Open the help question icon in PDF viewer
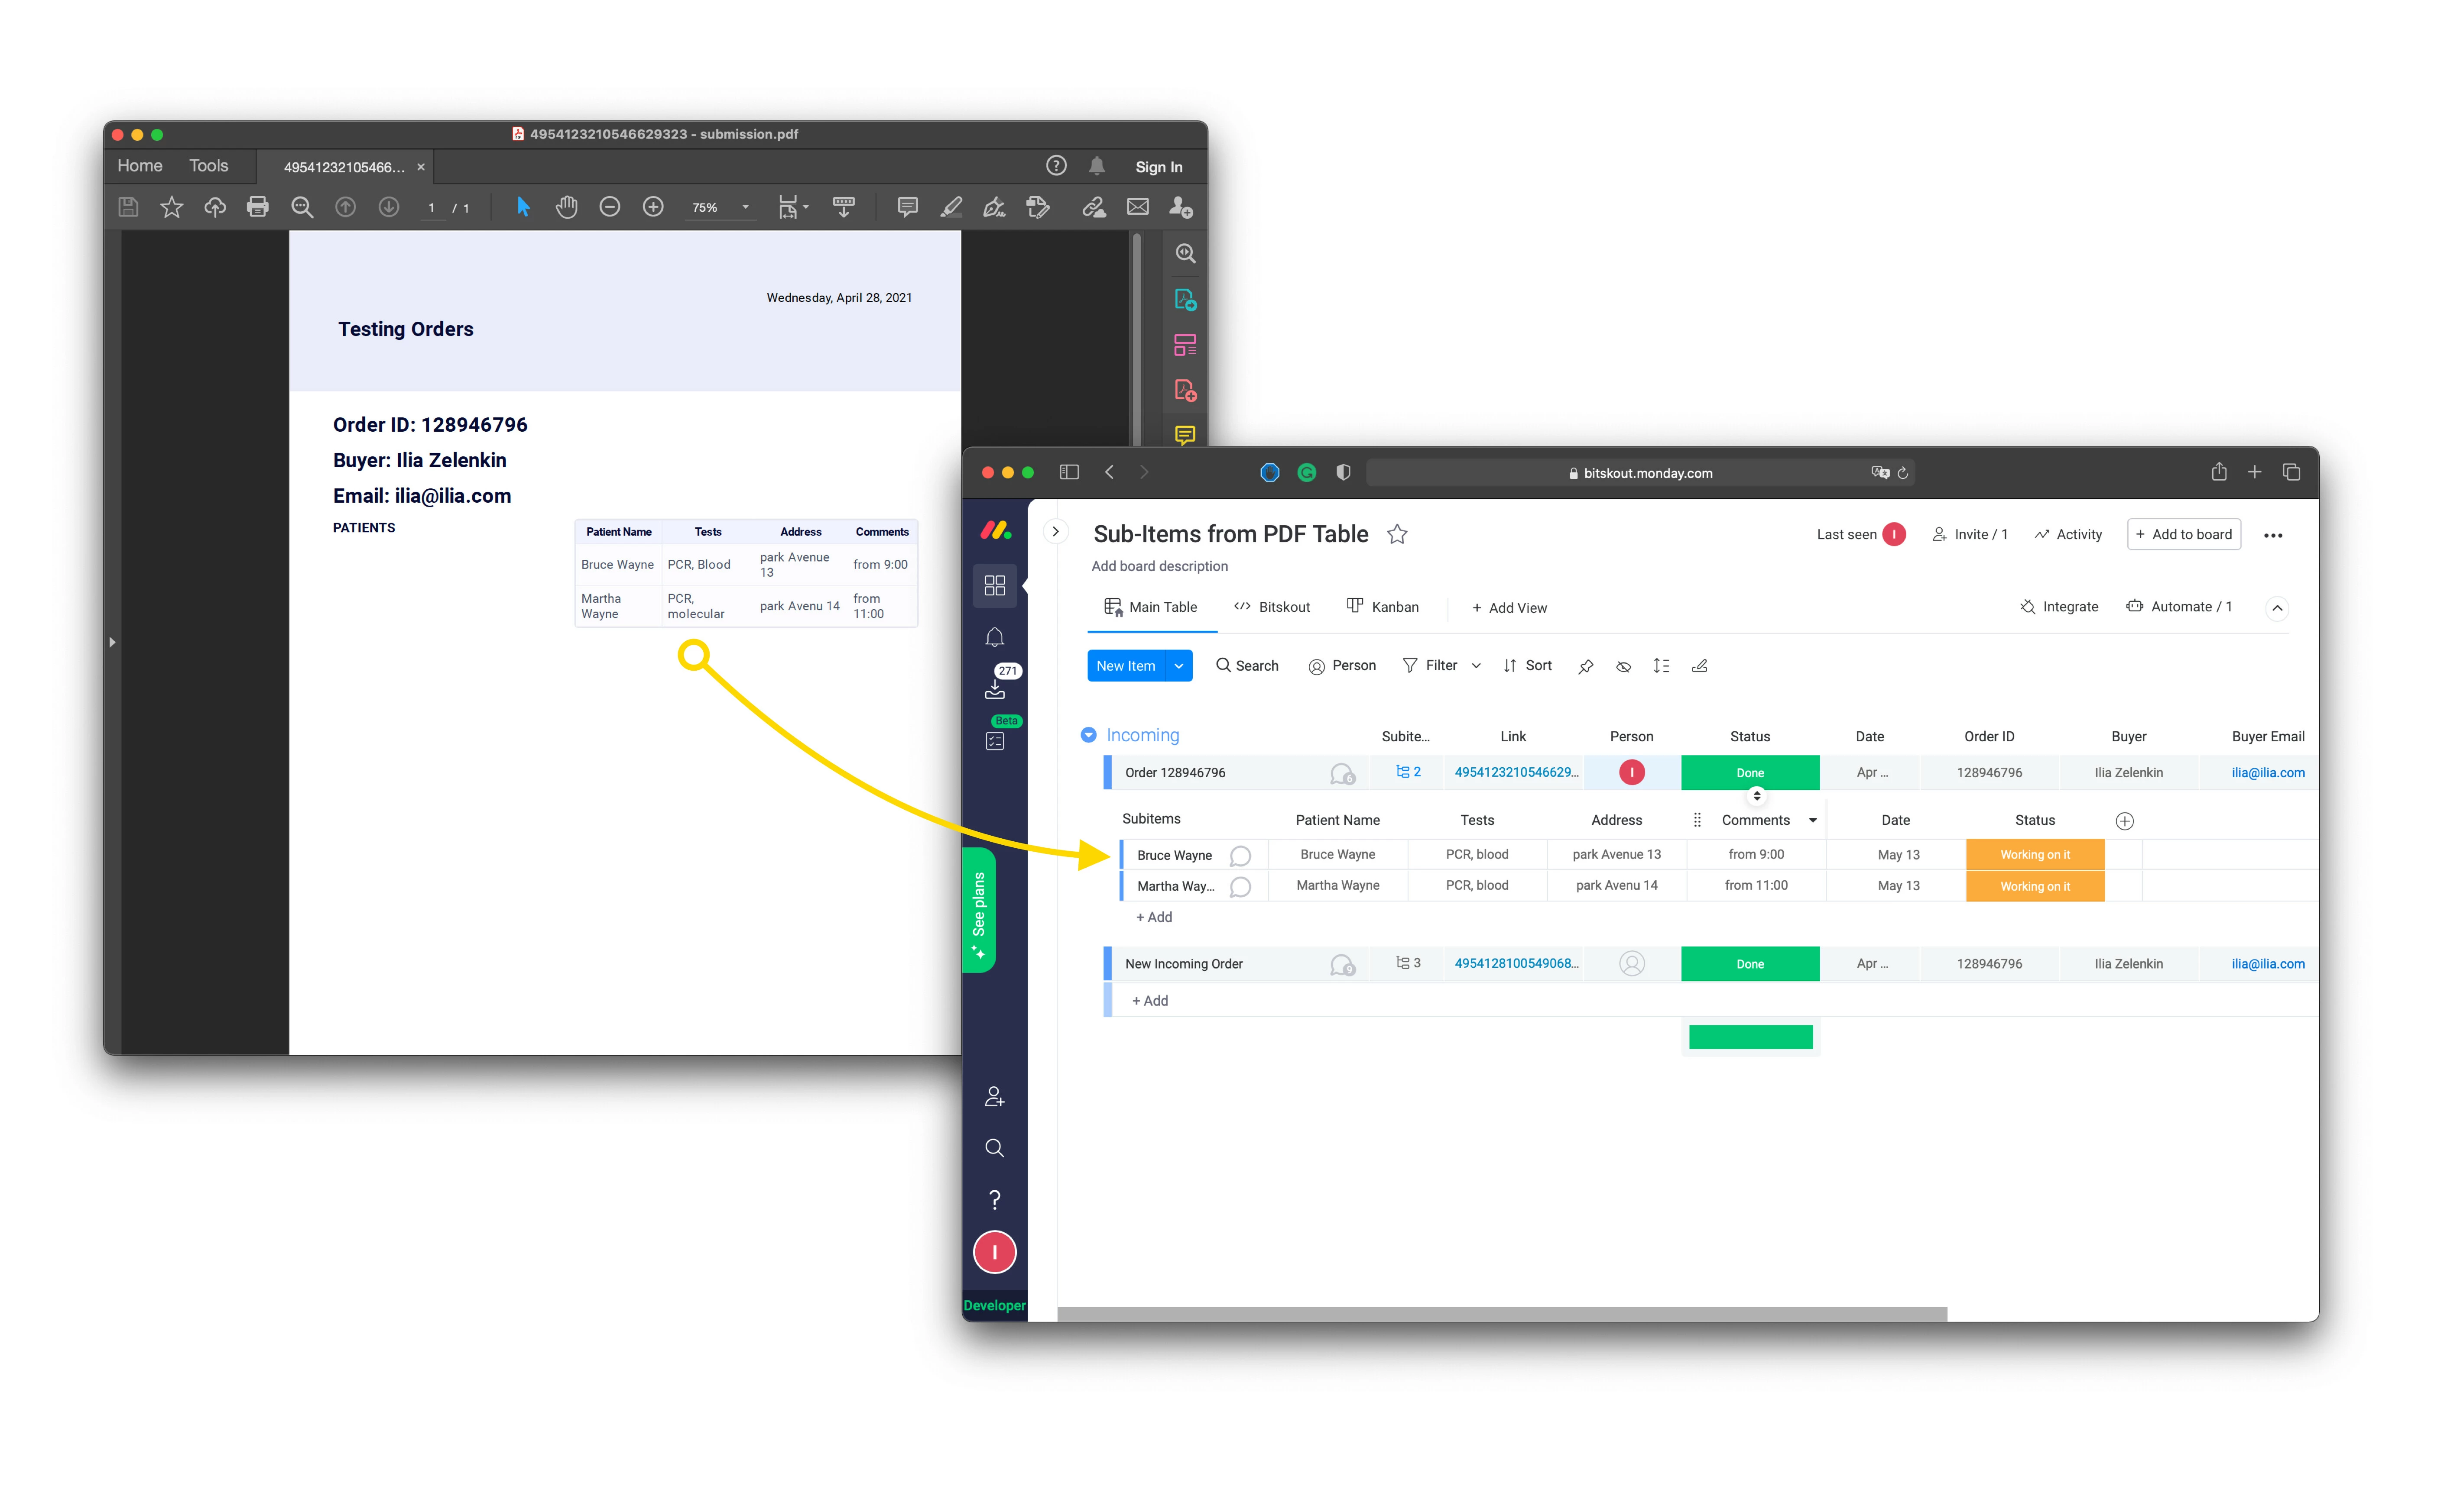The width and height of the screenshot is (2444, 1512). (x=1055, y=166)
